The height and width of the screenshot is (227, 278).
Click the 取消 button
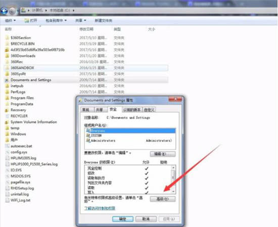point(146,219)
